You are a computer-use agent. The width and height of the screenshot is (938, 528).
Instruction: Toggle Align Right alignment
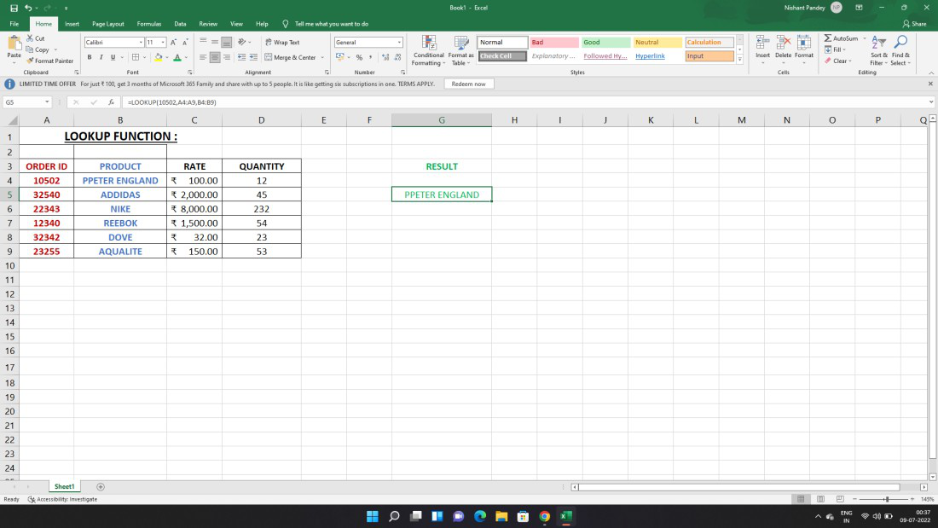pyautogui.click(x=227, y=57)
